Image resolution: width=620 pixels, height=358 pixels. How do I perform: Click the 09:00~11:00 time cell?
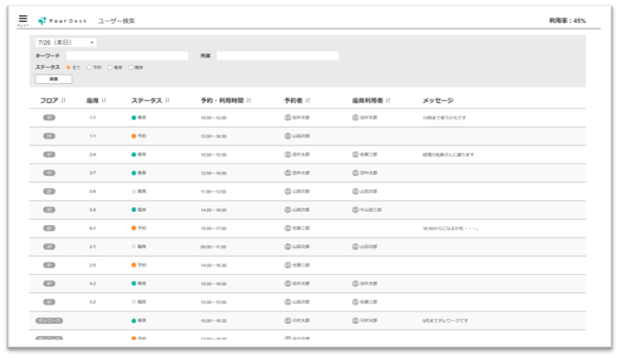click(214, 247)
